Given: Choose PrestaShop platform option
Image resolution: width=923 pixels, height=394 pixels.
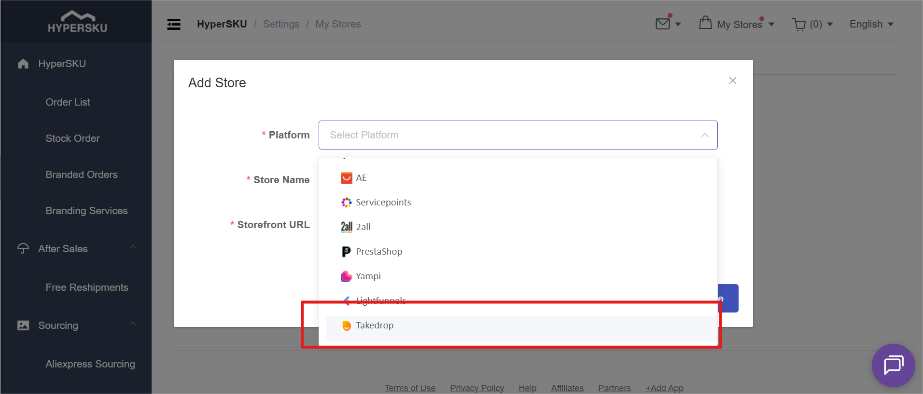Looking at the screenshot, I should tap(518, 252).
